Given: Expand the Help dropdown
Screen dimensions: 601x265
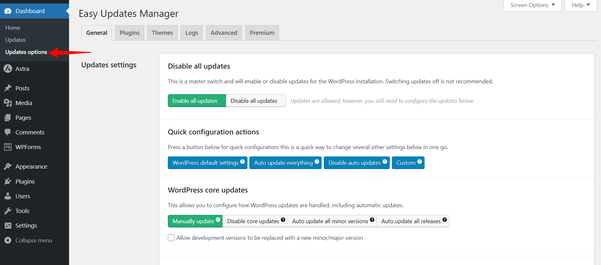Looking at the screenshot, I should pyautogui.click(x=581, y=5).
